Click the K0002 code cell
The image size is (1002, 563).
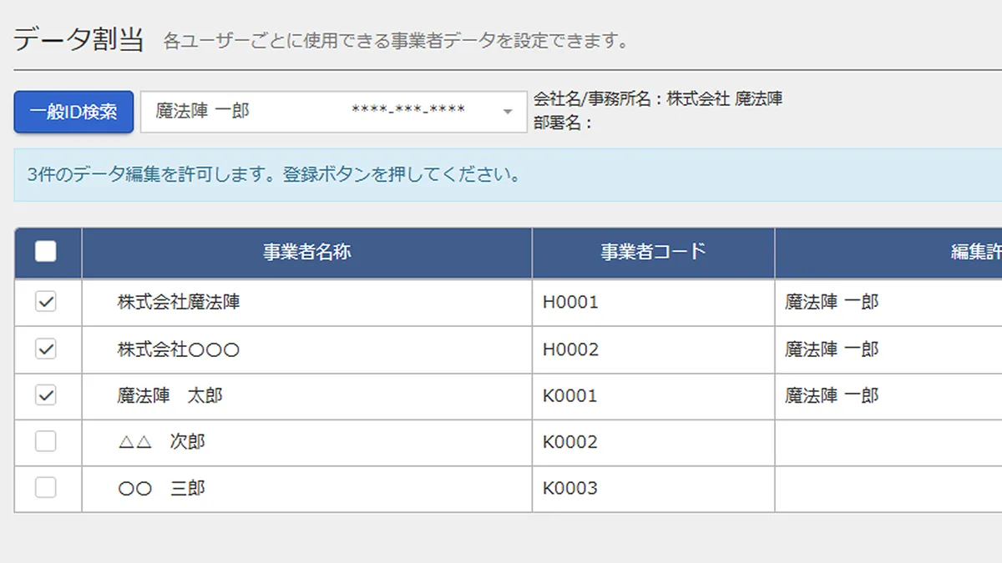(570, 442)
